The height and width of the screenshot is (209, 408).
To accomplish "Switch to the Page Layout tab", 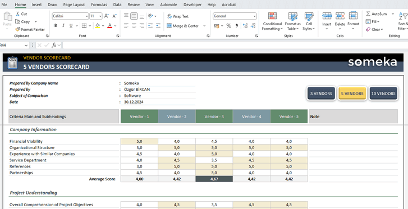I will pos(74,4).
